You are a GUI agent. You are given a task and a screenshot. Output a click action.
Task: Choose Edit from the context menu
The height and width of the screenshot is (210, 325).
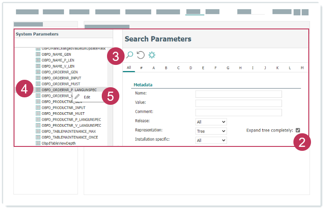(87, 97)
